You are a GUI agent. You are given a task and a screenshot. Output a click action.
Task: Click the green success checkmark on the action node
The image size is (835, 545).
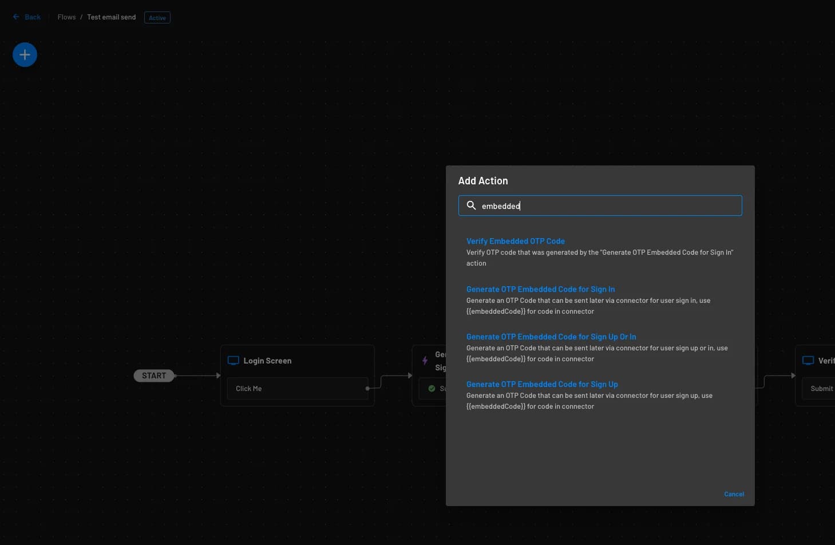pyautogui.click(x=432, y=388)
